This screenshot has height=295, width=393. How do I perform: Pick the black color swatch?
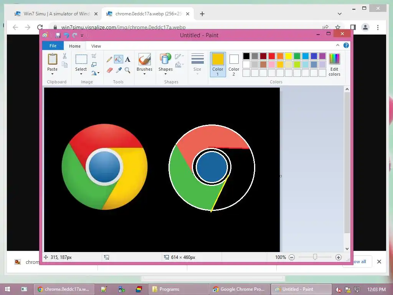pos(246,56)
